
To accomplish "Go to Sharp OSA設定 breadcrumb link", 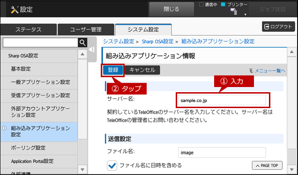I will tap(157, 41).
